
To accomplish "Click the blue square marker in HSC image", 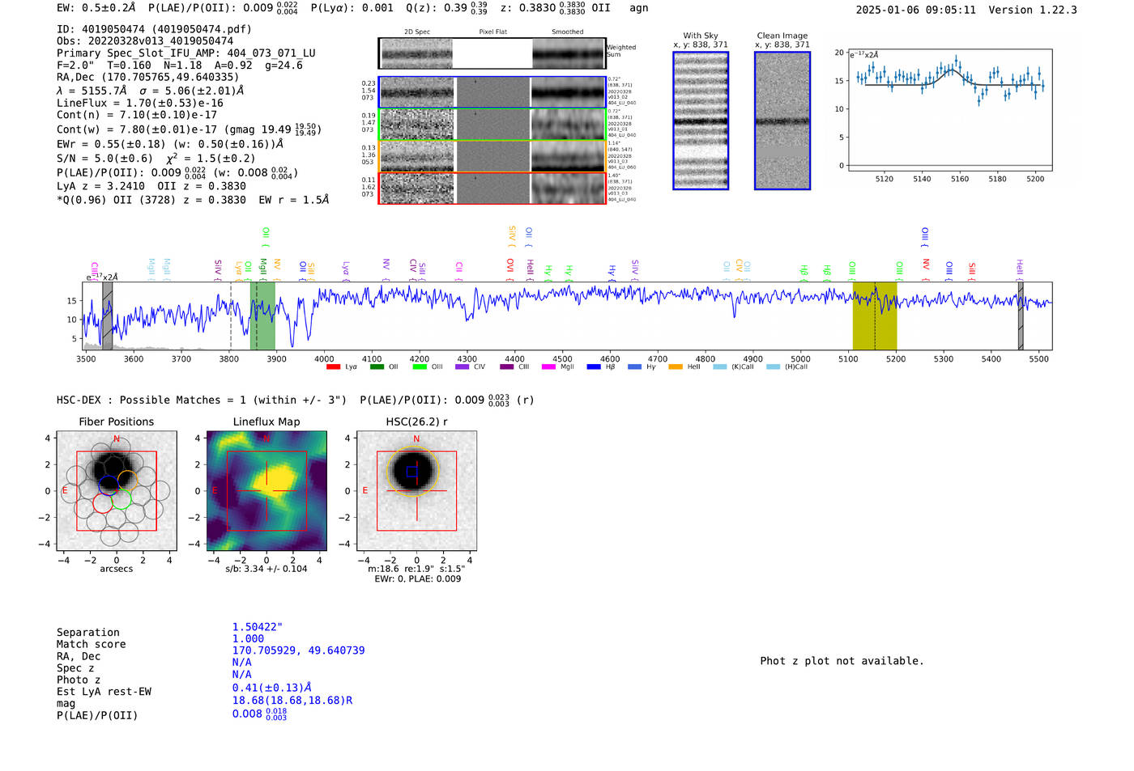I will coord(411,471).
